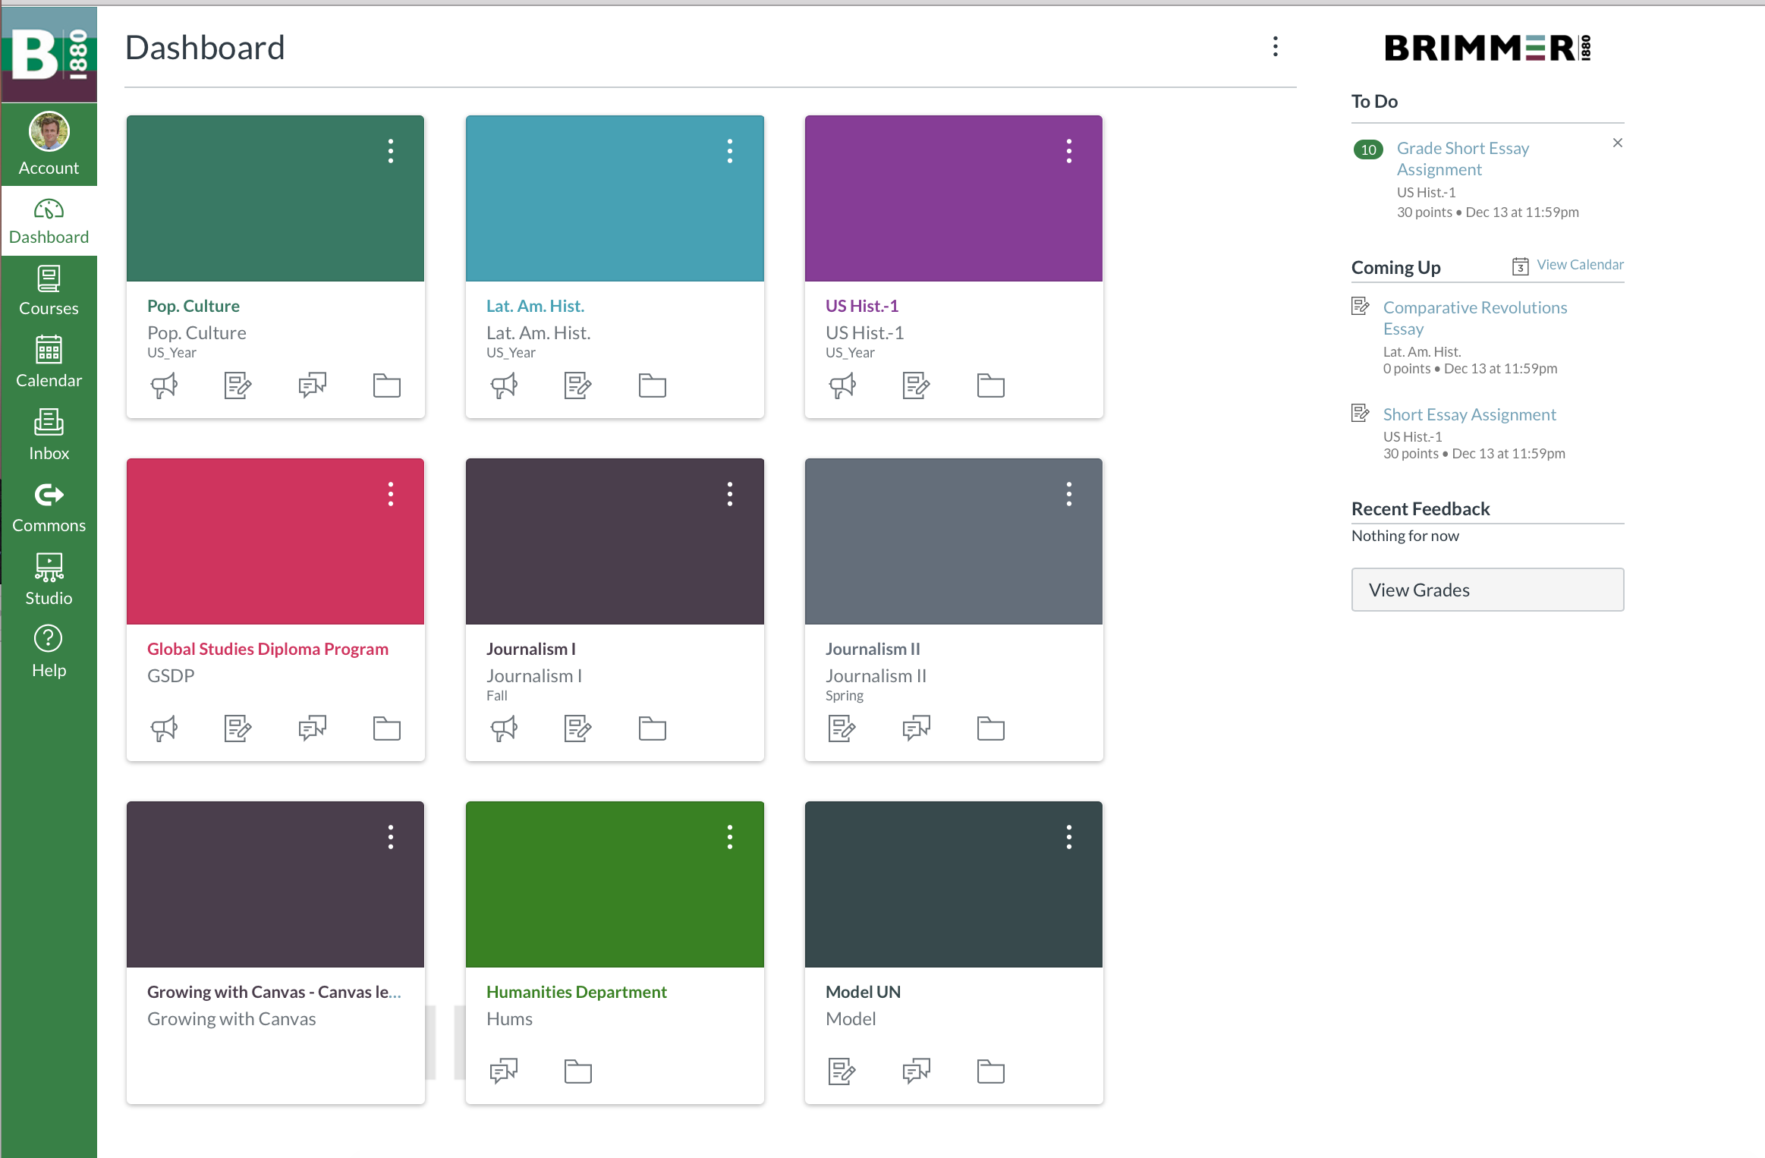This screenshot has width=1765, height=1158.
Task: Open the Pop. Culture course title link
Action: 193,306
